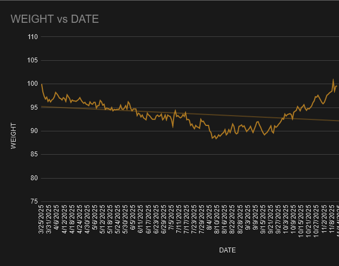Click the 6/29/2025 date label
The width and height of the screenshot is (339, 266).
[164, 219]
